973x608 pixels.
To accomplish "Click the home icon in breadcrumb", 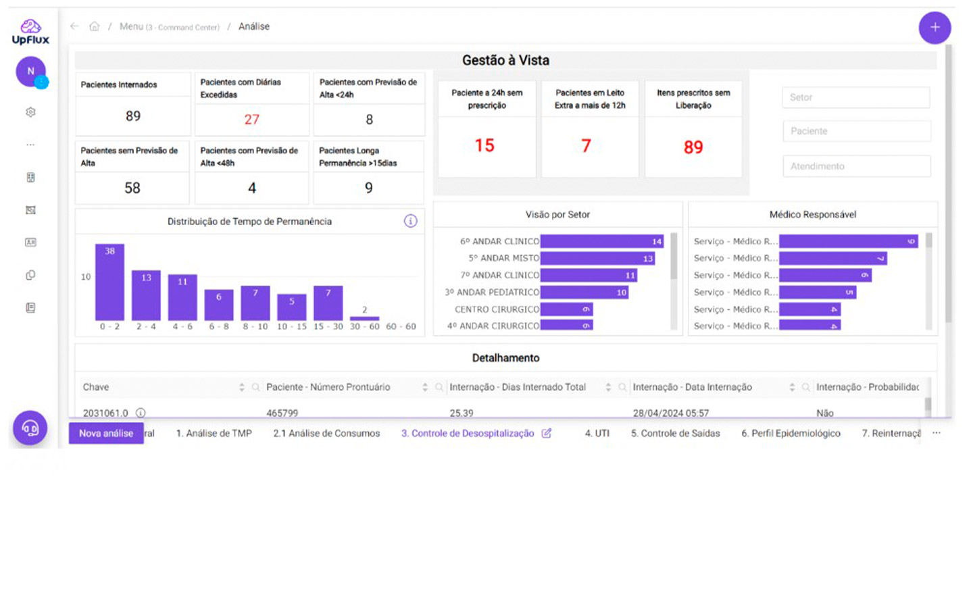I will [95, 26].
